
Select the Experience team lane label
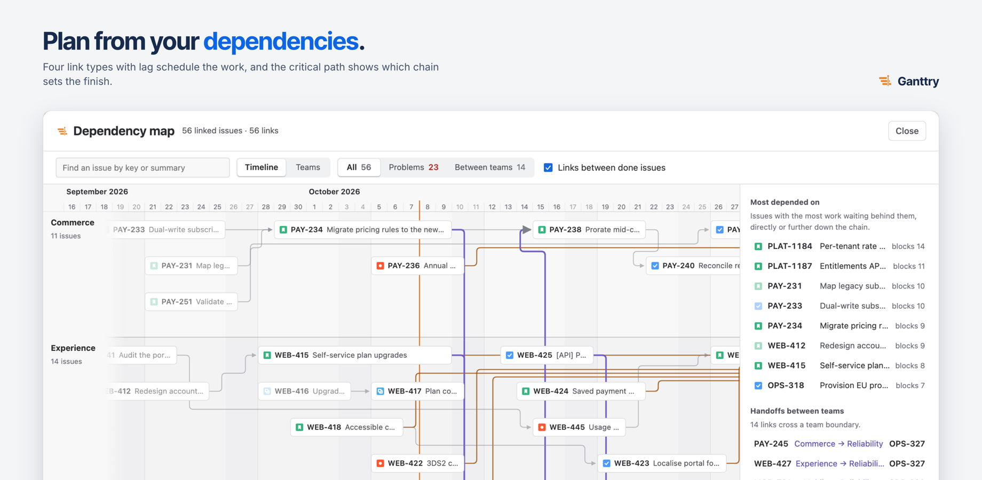[x=73, y=348]
